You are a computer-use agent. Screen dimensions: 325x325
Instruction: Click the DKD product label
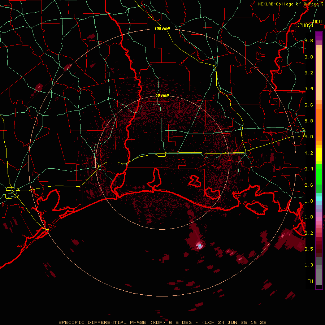317,21
